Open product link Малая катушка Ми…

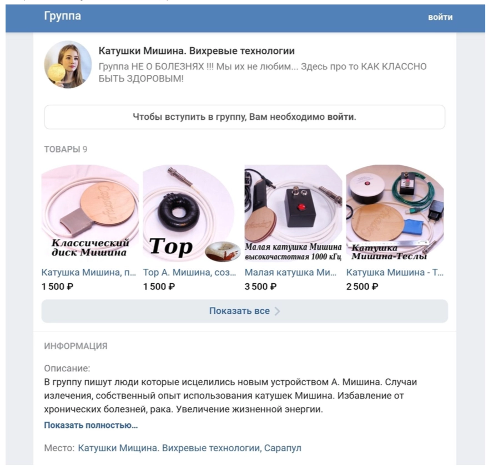290,273
